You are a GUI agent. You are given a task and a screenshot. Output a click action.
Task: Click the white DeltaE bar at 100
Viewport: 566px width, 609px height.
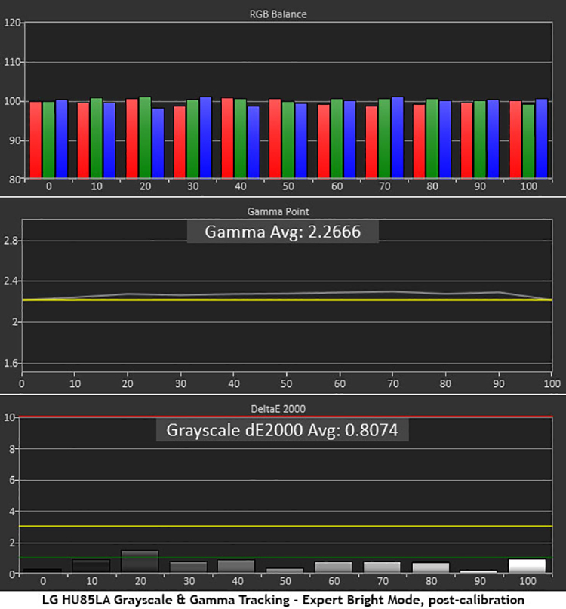528,566
